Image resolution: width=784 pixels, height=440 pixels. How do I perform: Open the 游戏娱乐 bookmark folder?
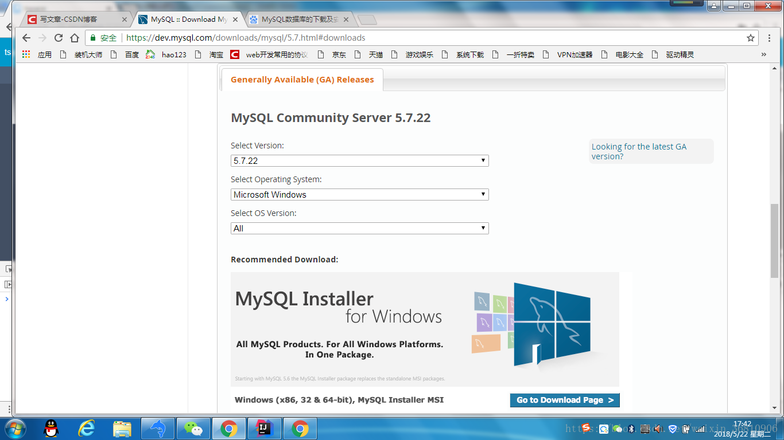412,54
